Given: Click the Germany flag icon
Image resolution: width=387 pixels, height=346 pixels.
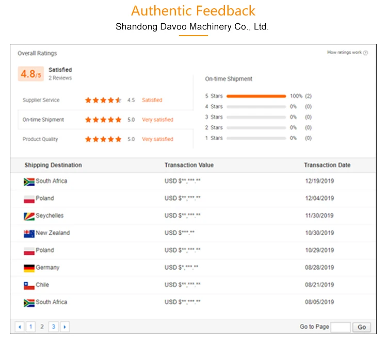Looking at the screenshot, I should click(x=29, y=268).
